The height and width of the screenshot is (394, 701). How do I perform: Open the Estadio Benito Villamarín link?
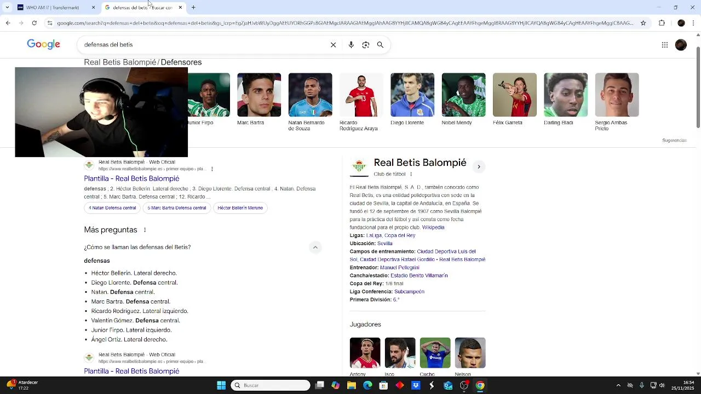[419, 275]
